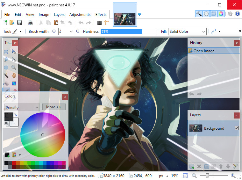Click the Layer Properties icon
242x180 pixels.
[235, 166]
